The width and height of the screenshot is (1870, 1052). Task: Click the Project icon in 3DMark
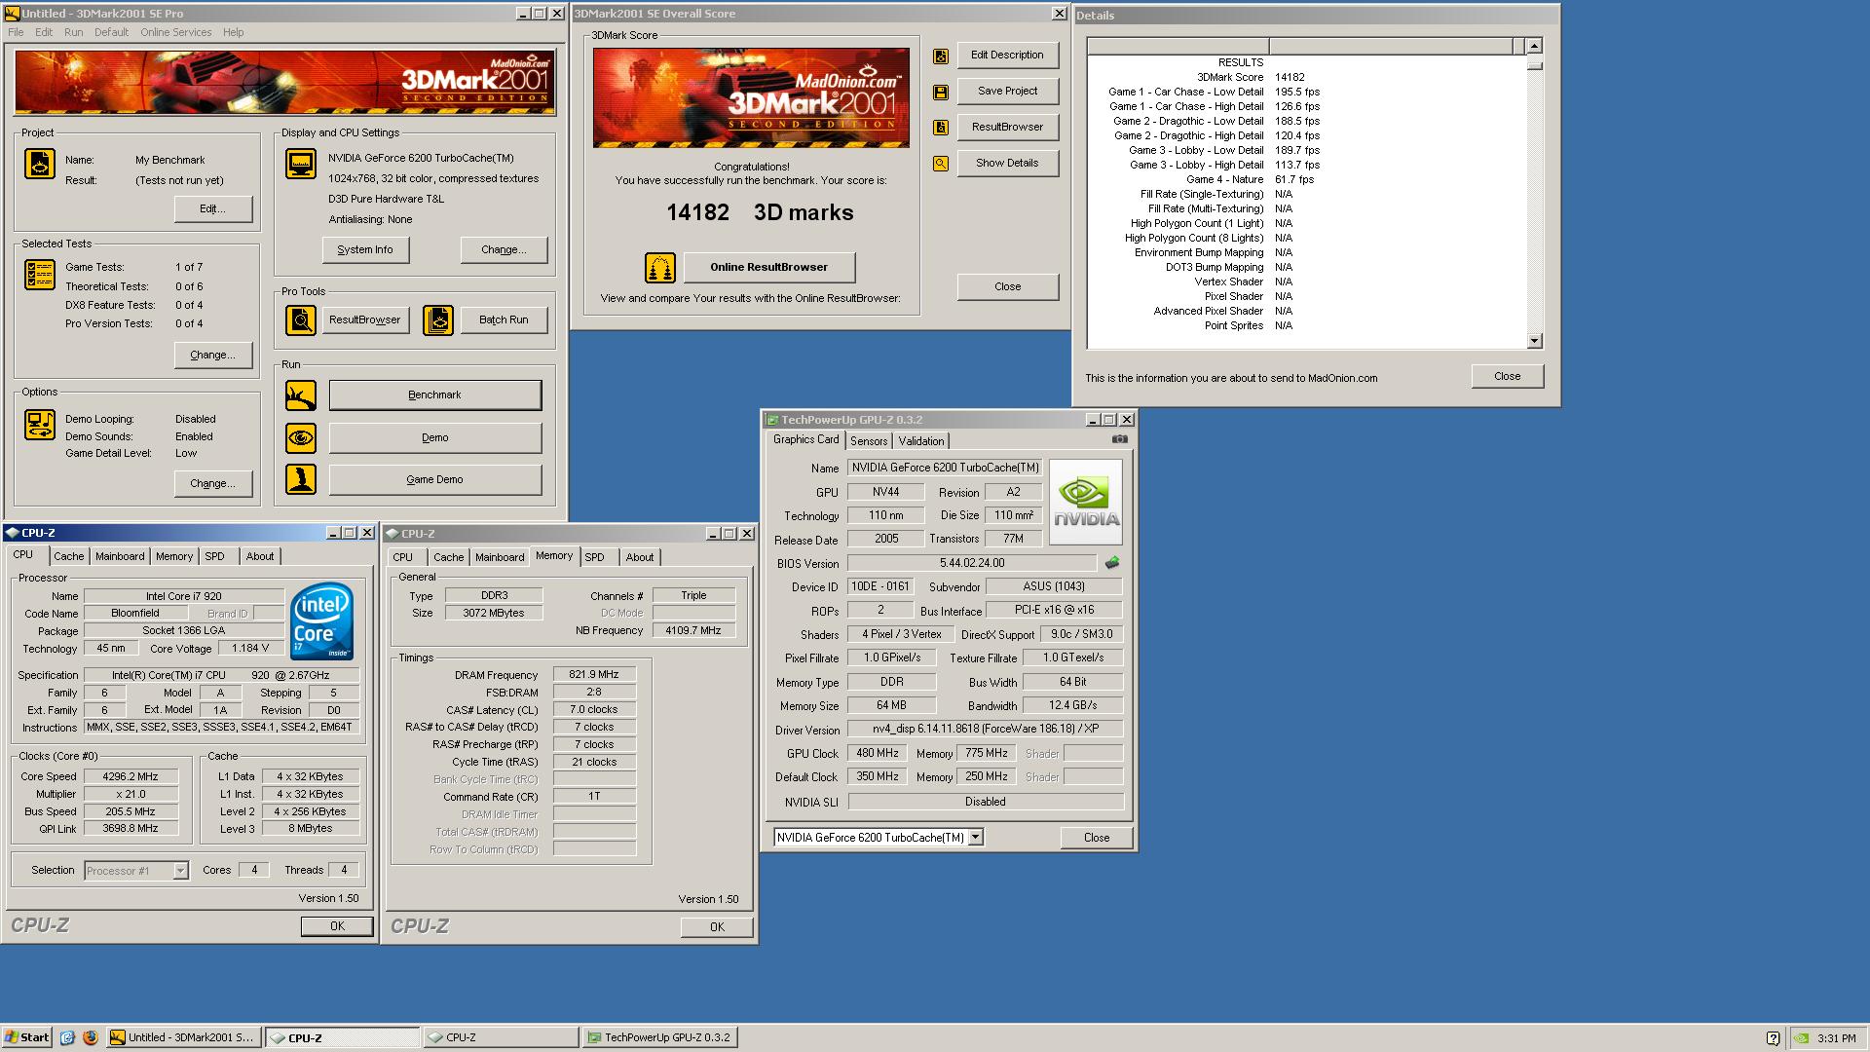(40, 164)
